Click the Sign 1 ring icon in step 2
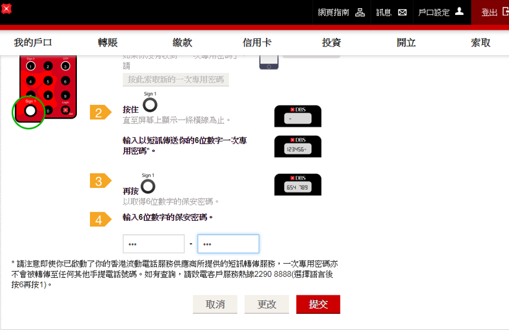 click(150, 104)
